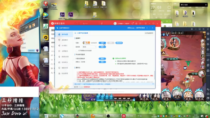Screen dimensions: 210x118
Task: Open NetEase Cloud Music settings gear
Action: (x=136, y=24)
